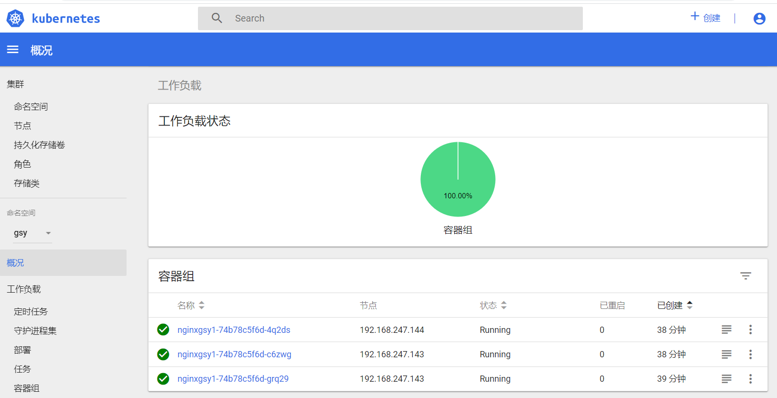The width and height of the screenshot is (777, 398).
Task: Open 容器组 in the sidebar
Action: tap(27, 388)
